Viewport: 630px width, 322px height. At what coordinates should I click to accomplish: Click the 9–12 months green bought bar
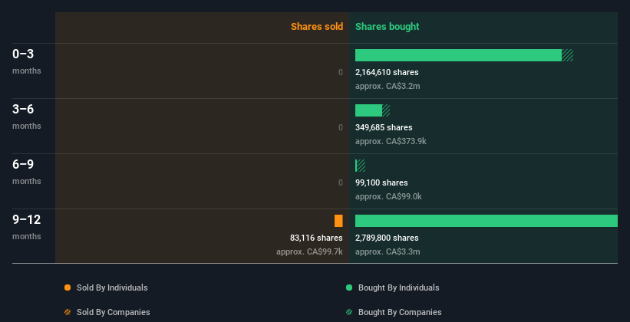click(x=487, y=221)
